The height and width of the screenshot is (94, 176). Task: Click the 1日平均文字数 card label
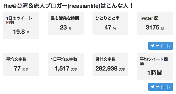coord(64,59)
